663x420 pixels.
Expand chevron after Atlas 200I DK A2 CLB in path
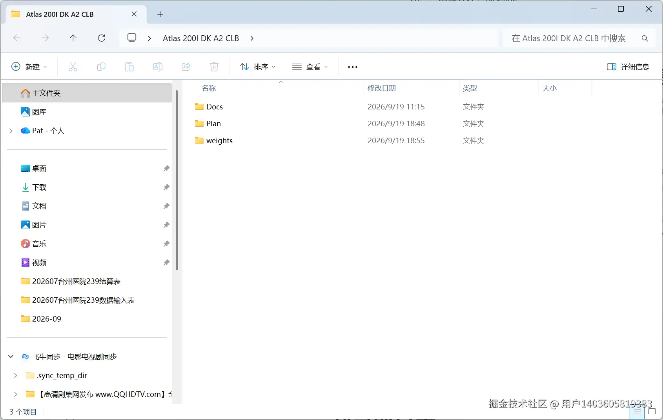click(252, 38)
